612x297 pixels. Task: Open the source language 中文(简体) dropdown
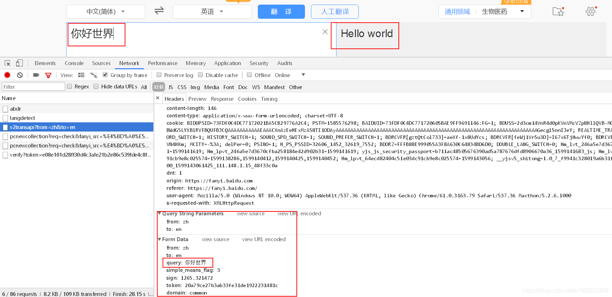106,12
